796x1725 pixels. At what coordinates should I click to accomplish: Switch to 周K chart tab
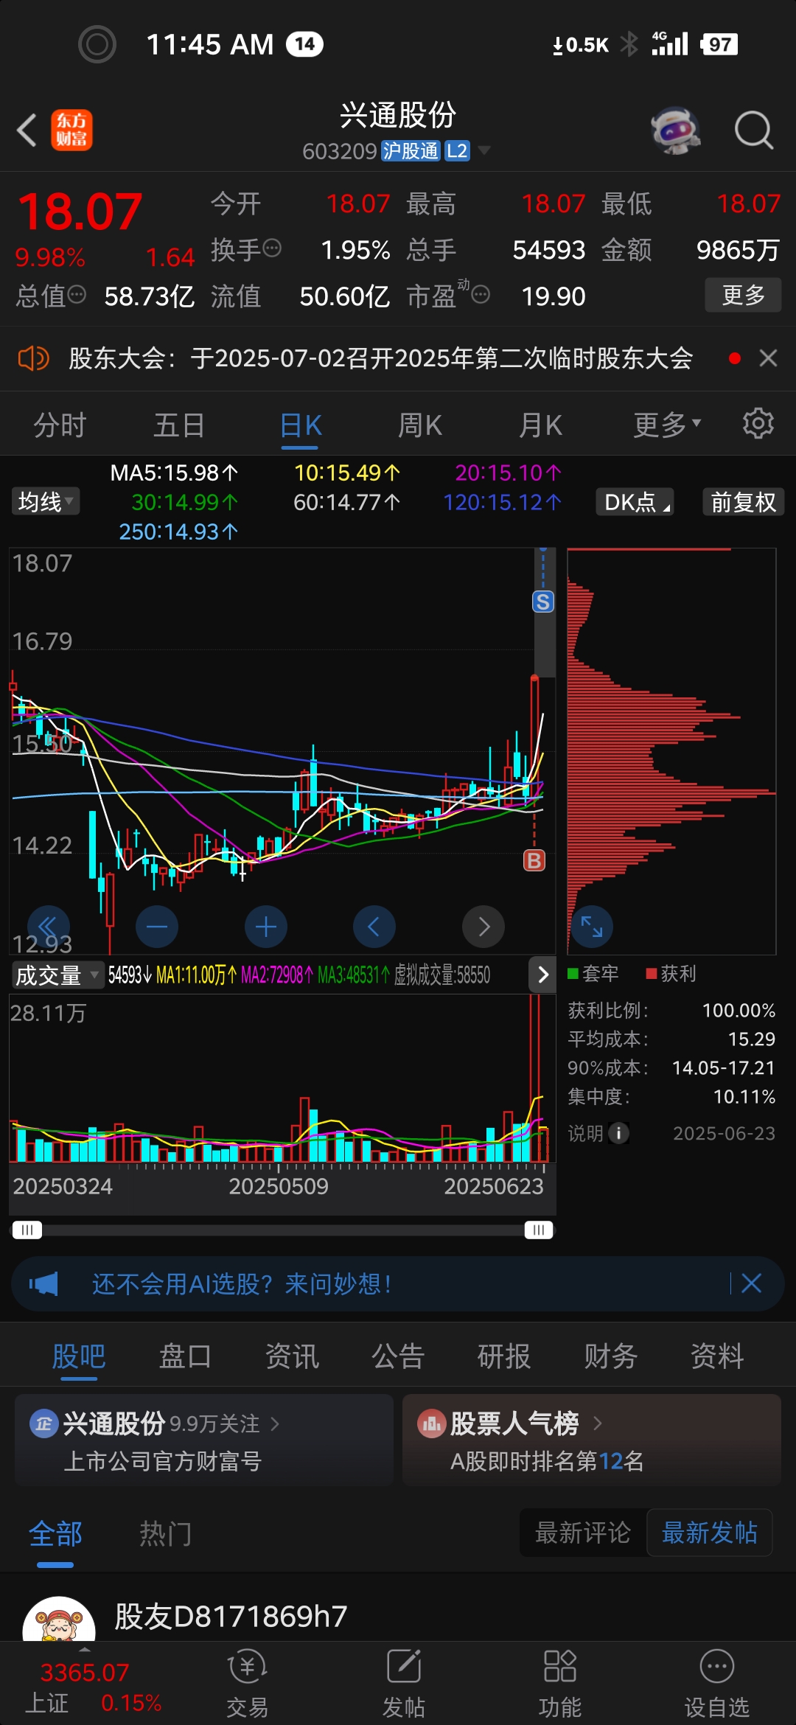tap(420, 425)
